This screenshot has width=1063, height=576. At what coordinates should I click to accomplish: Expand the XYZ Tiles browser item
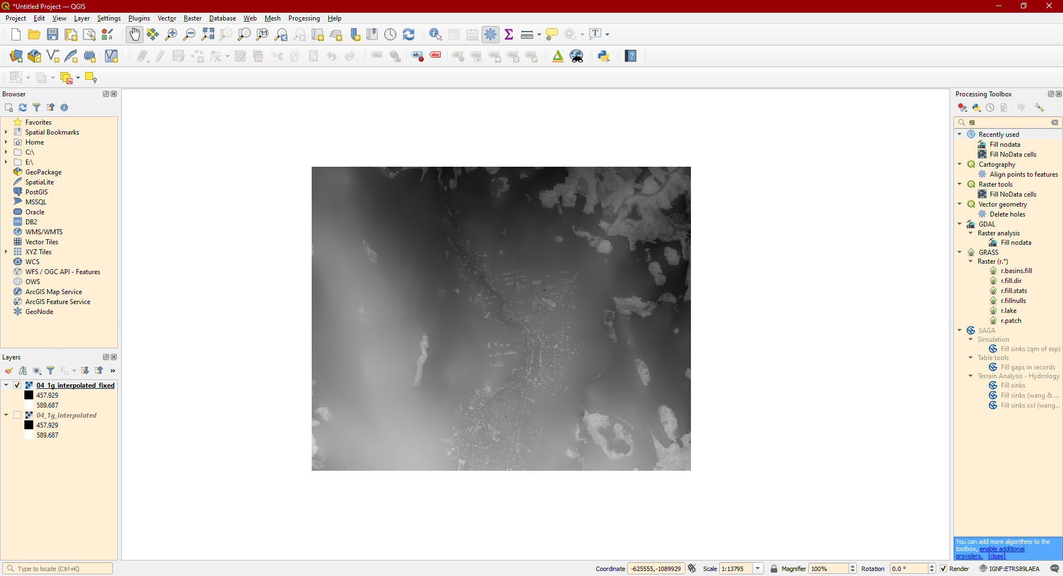(6, 252)
